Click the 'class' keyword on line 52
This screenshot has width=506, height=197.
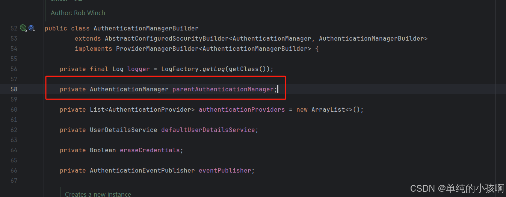coord(80,28)
